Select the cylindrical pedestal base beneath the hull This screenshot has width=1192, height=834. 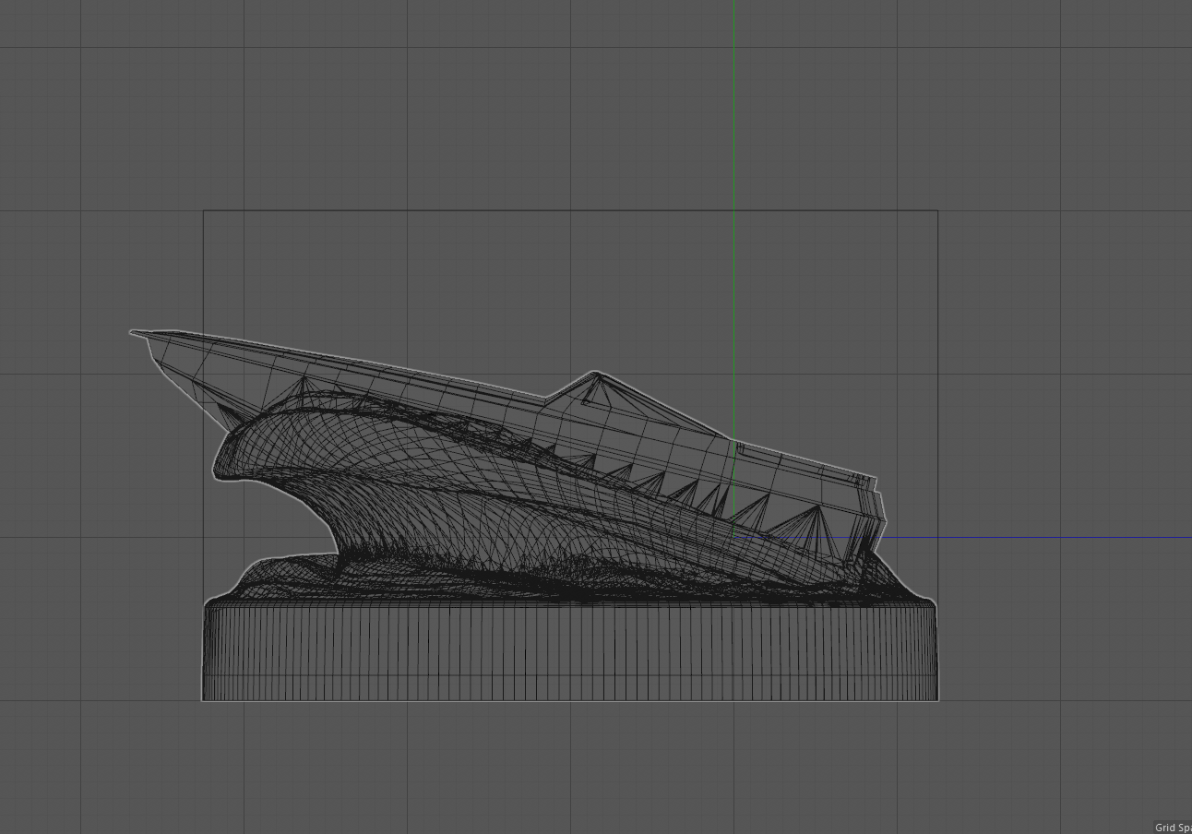[x=570, y=649]
